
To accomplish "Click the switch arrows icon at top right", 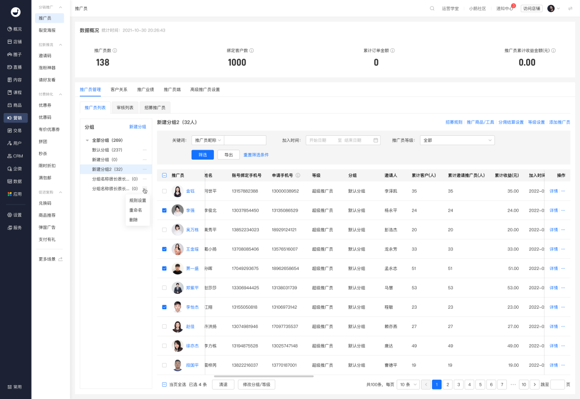I will 570,8.
